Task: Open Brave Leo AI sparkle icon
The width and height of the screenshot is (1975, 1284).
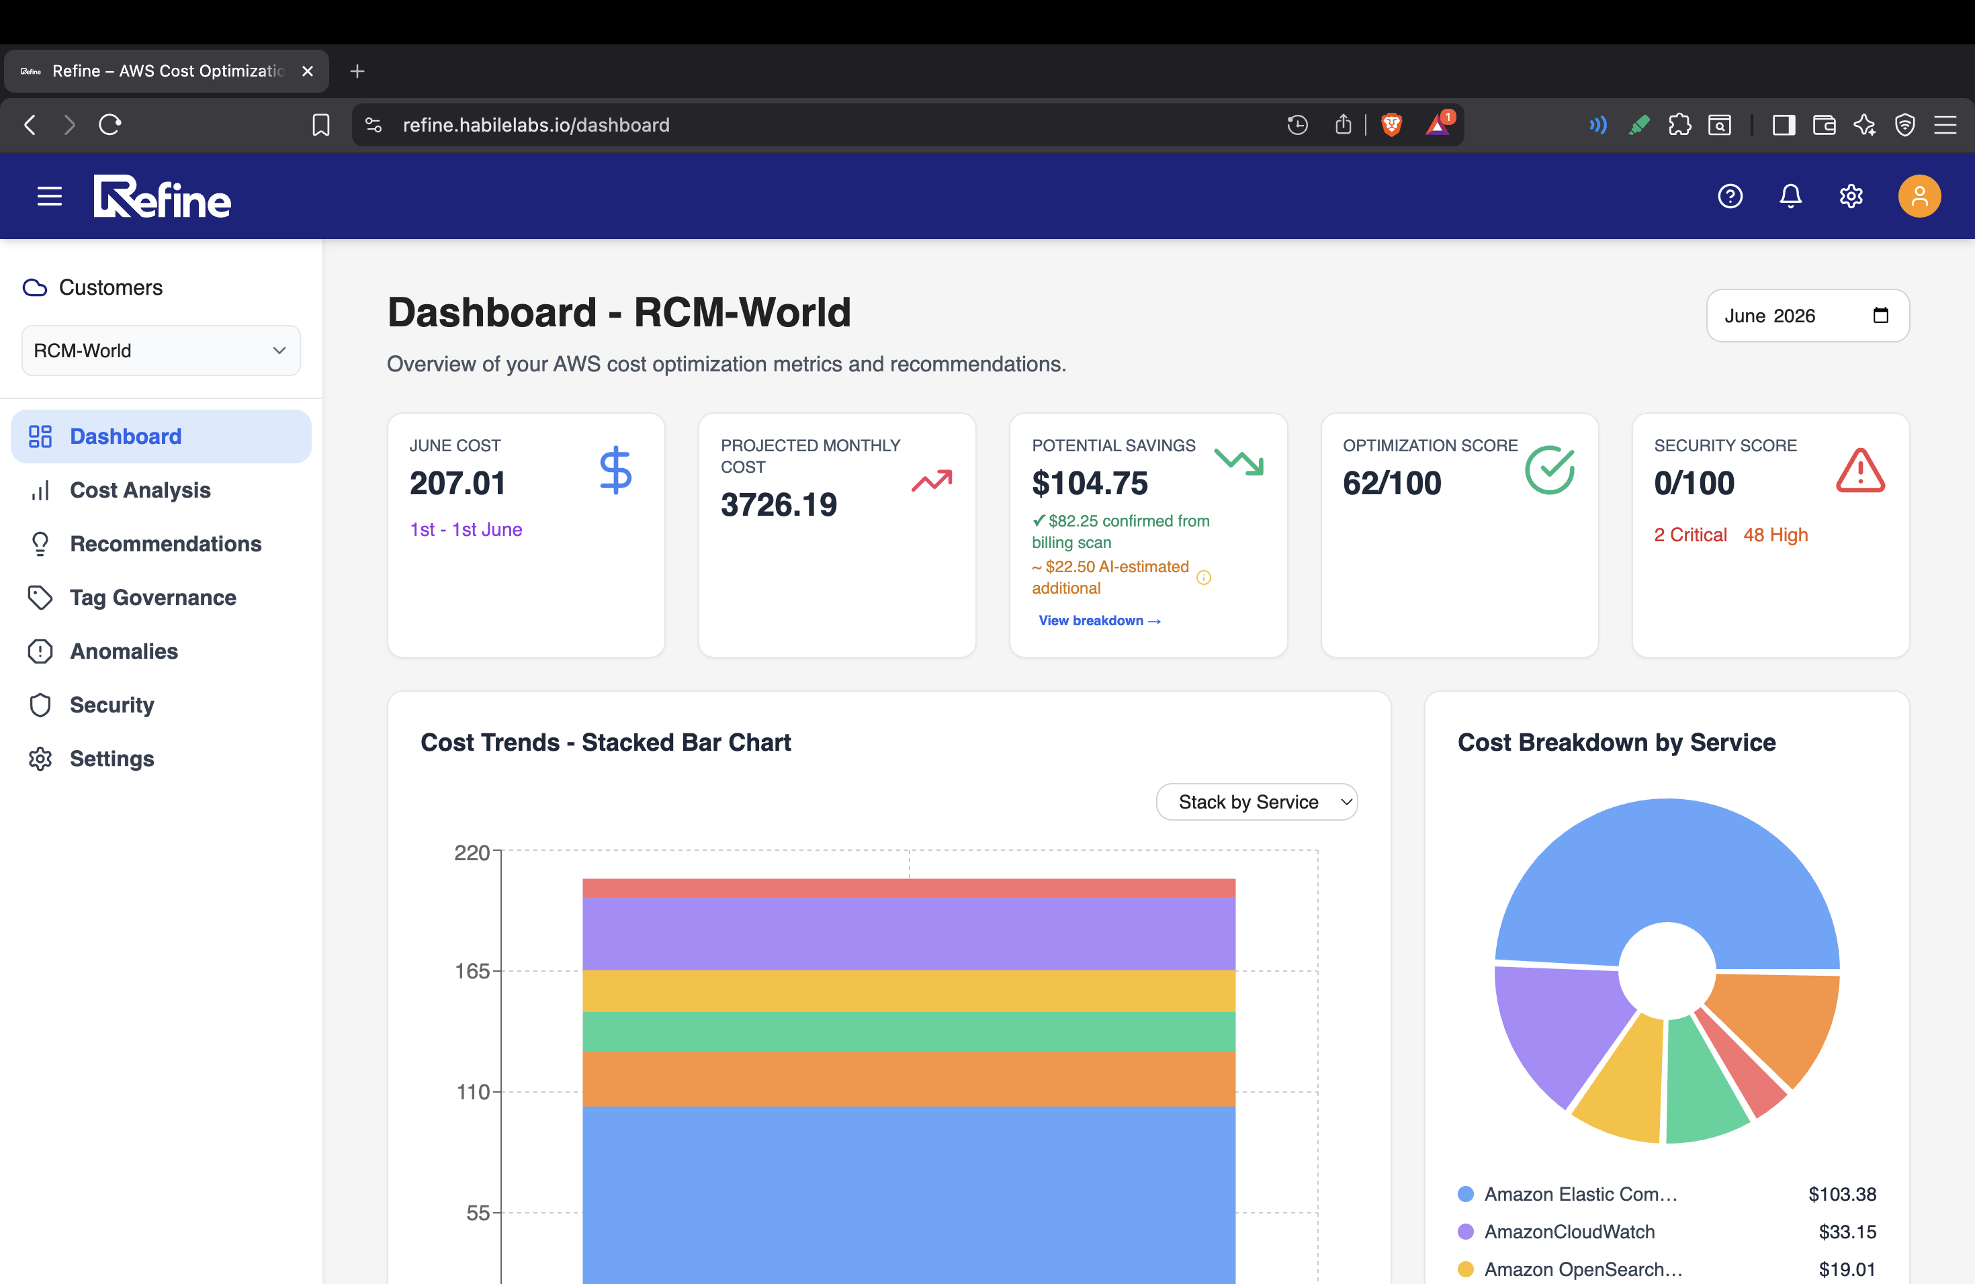Action: (x=1865, y=124)
